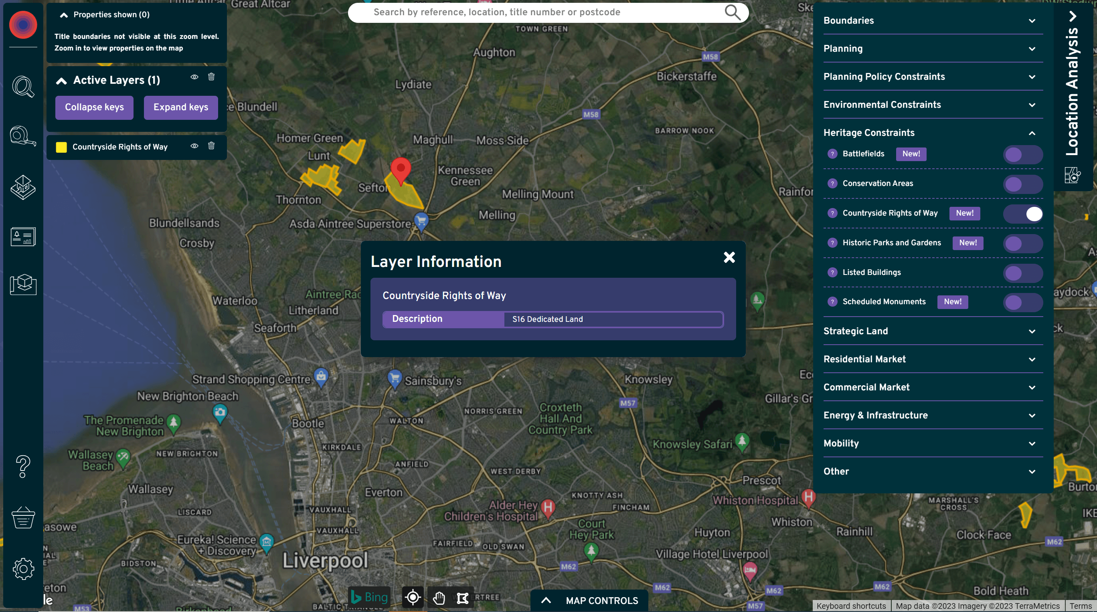The width and height of the screenshot is (1097, 612).
Task: Enable the Listed Buildings toggle
Action: pyautogui.click(x=1022, y=273)
